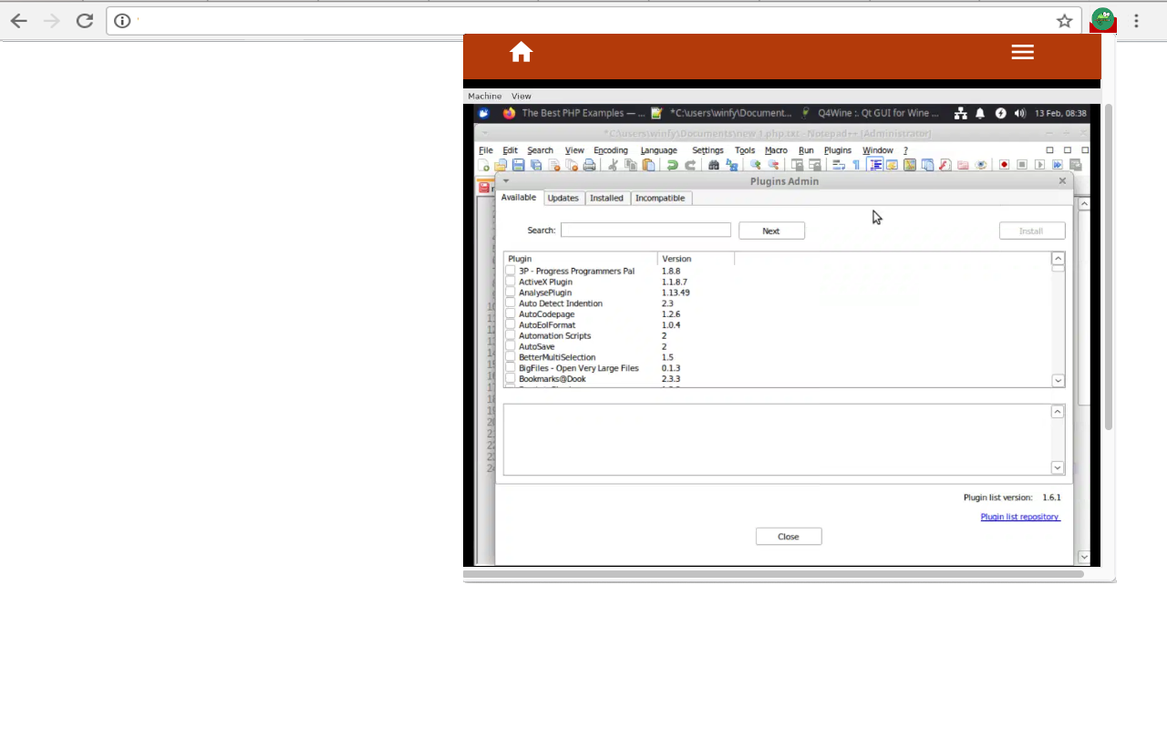Open the Machine menu
This screenshot has width=1167, height=729.
point(484,96)
